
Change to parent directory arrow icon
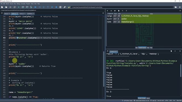tap(180, 7)
